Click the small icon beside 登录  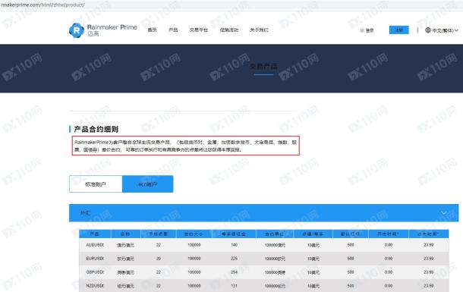click(x=362, y=30)
